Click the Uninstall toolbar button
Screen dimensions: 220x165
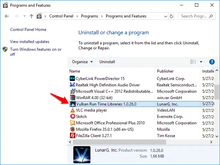click(107, 62)
